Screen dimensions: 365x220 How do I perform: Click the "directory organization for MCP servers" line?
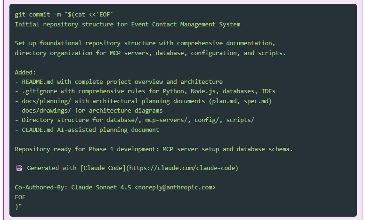click(x=150, y=53)
